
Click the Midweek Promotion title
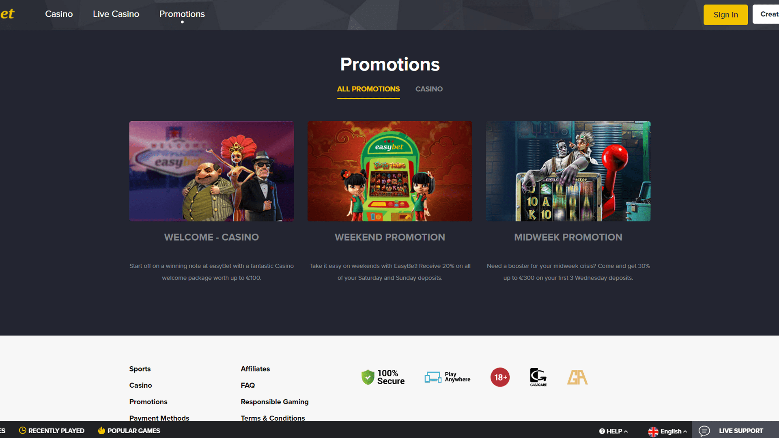click(x=568, y=237)
